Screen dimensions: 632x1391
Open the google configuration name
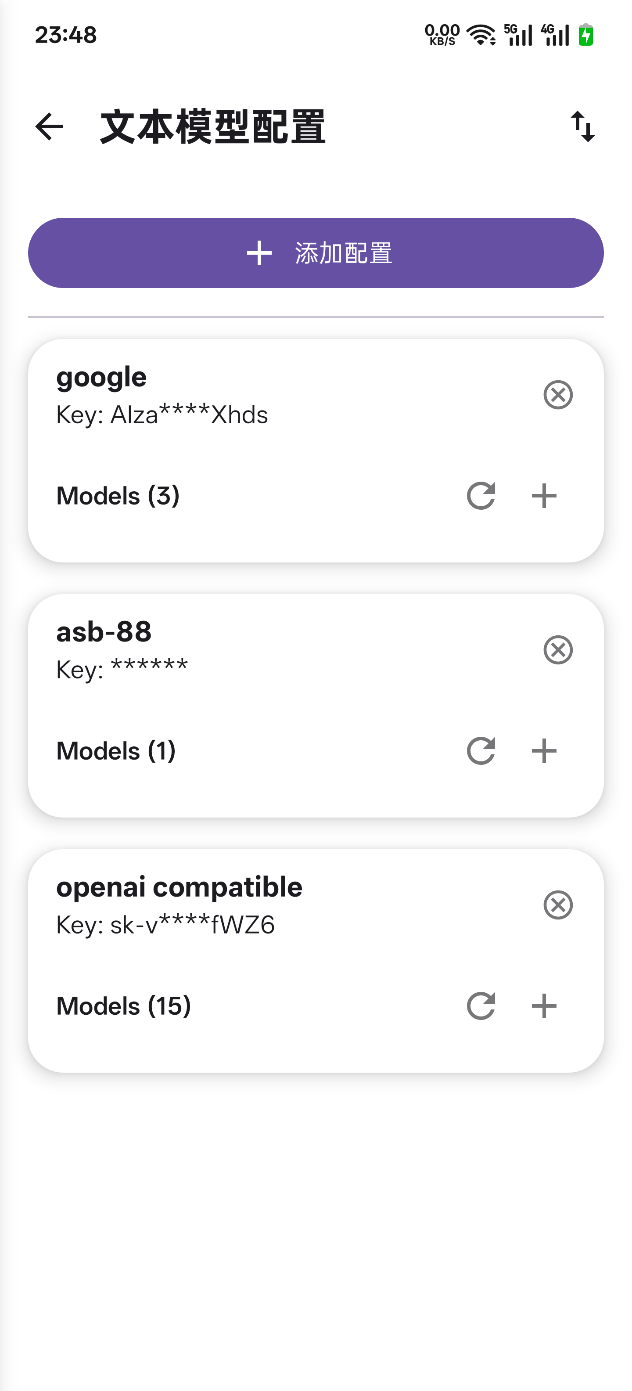[101, 376]
